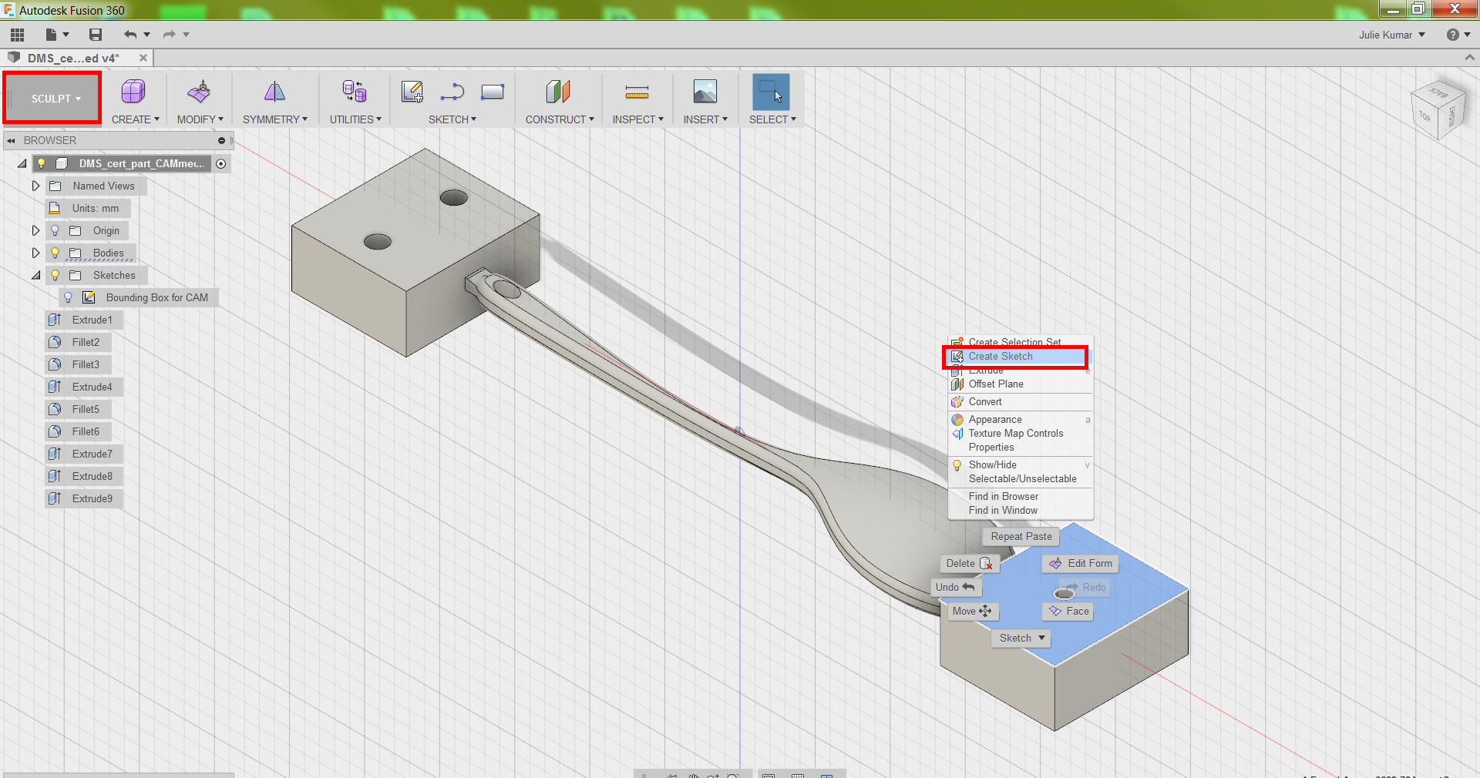Click the ViewCube in the viewport corner

pyautogui.click(x=1437, y=112)
